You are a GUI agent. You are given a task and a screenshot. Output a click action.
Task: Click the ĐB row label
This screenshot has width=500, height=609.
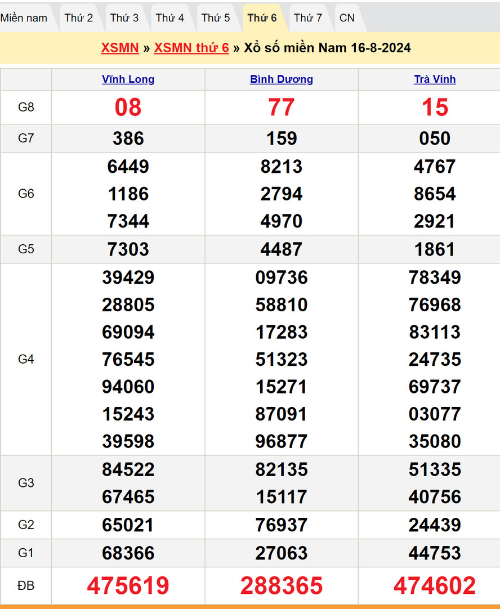click(26, 586)
